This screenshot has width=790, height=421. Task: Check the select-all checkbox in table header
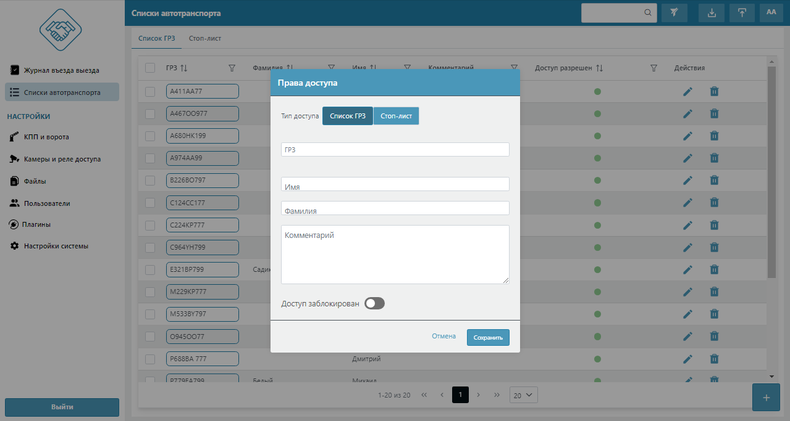coord(150,68)
